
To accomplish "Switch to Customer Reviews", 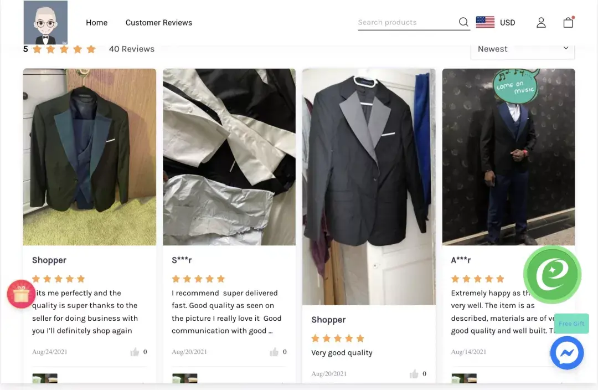I will (x=159, y=23).
